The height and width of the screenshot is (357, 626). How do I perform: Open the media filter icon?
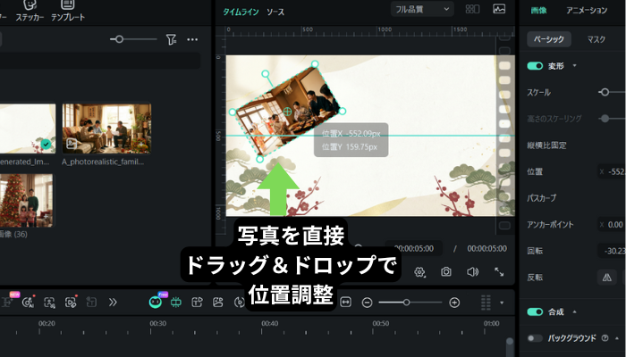(x=171, y=39)
